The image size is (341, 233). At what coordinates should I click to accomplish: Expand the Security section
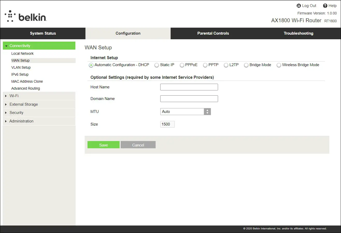click(39, 113)
